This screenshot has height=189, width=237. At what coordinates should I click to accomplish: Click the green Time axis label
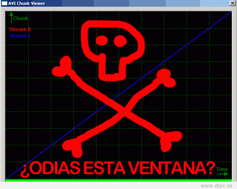222,169
